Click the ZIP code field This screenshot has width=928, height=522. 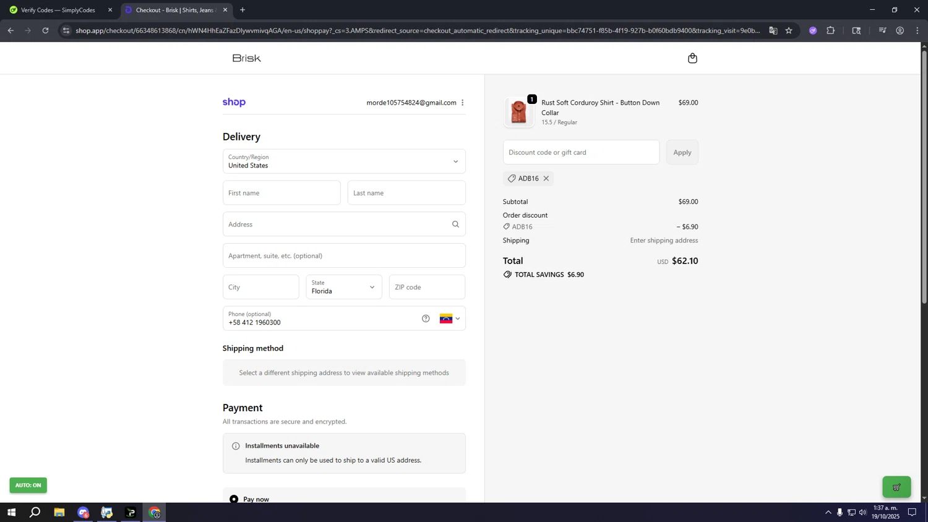[x=427, y=287]
